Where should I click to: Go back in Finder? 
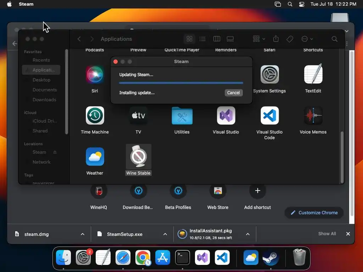tap(79, 39)
